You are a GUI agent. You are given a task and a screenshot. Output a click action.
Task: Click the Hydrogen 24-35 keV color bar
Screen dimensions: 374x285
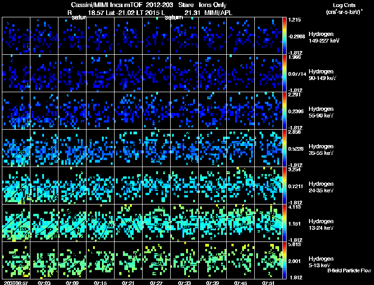[284, 186]
